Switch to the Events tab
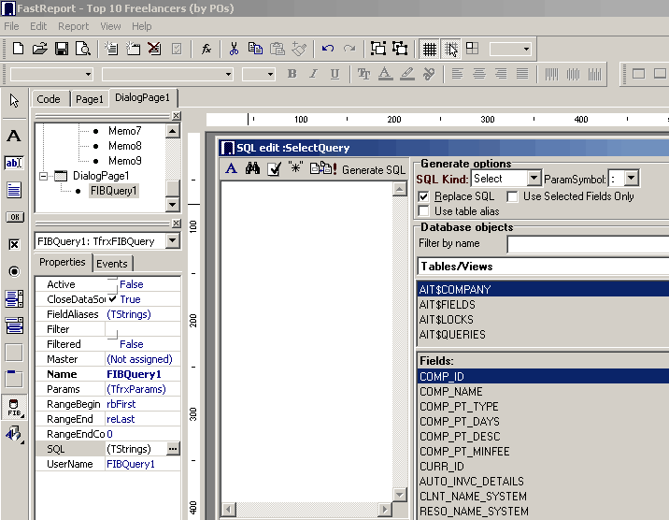The width and height of the screenshot is (669, 520). tap(112, 264)
